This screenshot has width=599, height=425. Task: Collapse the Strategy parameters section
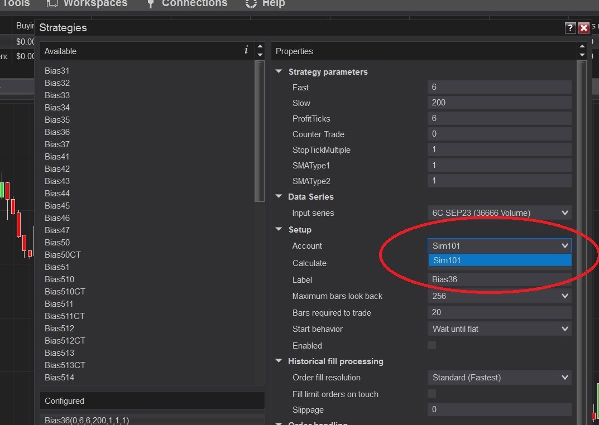point(279,71)
